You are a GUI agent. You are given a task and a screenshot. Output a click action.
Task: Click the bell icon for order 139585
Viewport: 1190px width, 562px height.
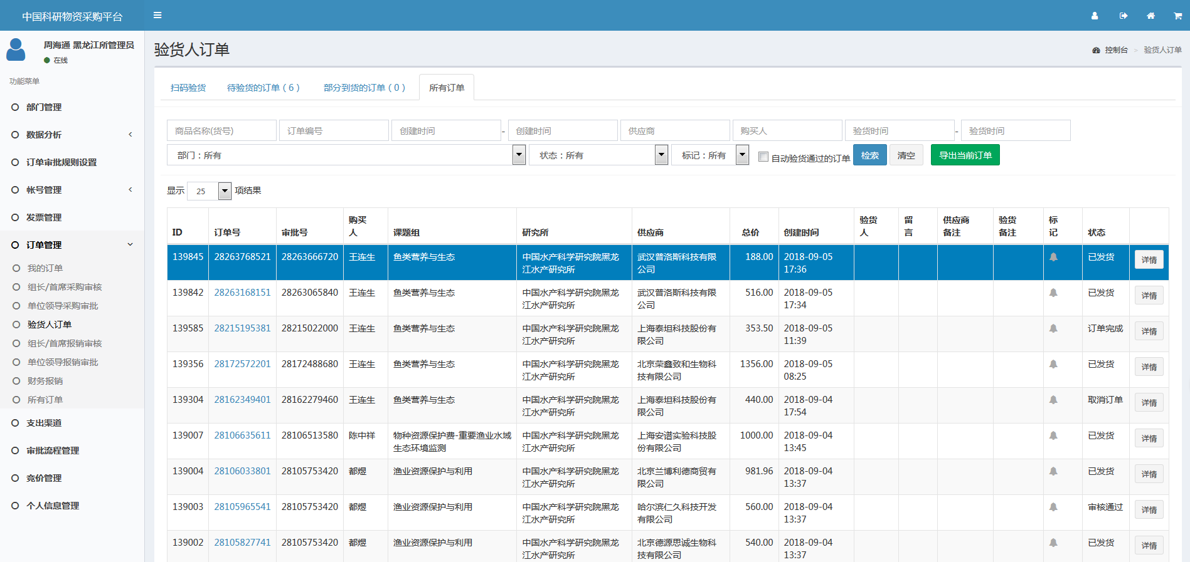1053,328
